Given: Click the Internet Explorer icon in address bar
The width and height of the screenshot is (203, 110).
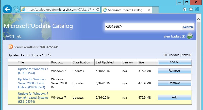Looking at the screenshot, I should (x=23, y=10).
